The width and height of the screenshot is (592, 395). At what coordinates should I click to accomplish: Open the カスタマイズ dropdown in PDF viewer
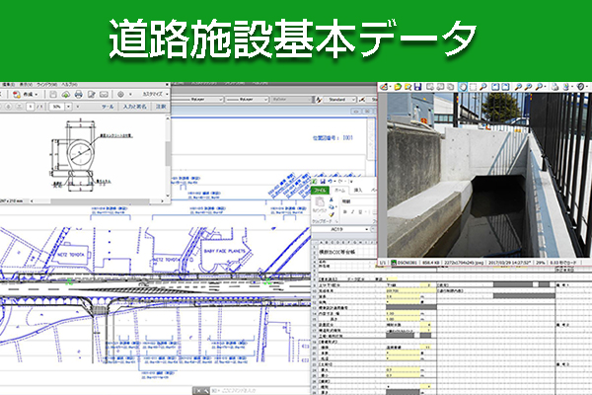click(x=155, y=94)
